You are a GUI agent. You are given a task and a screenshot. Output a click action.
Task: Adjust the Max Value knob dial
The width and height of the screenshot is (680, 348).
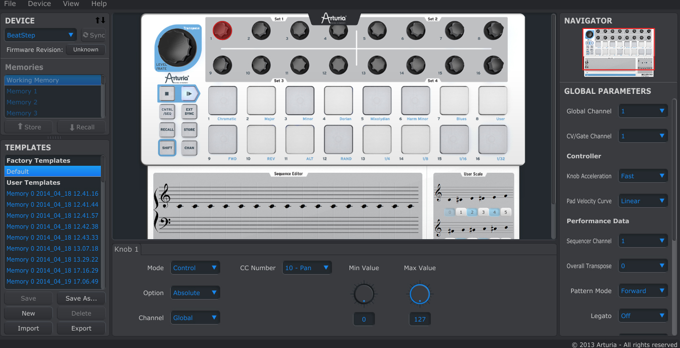point(420,294)
